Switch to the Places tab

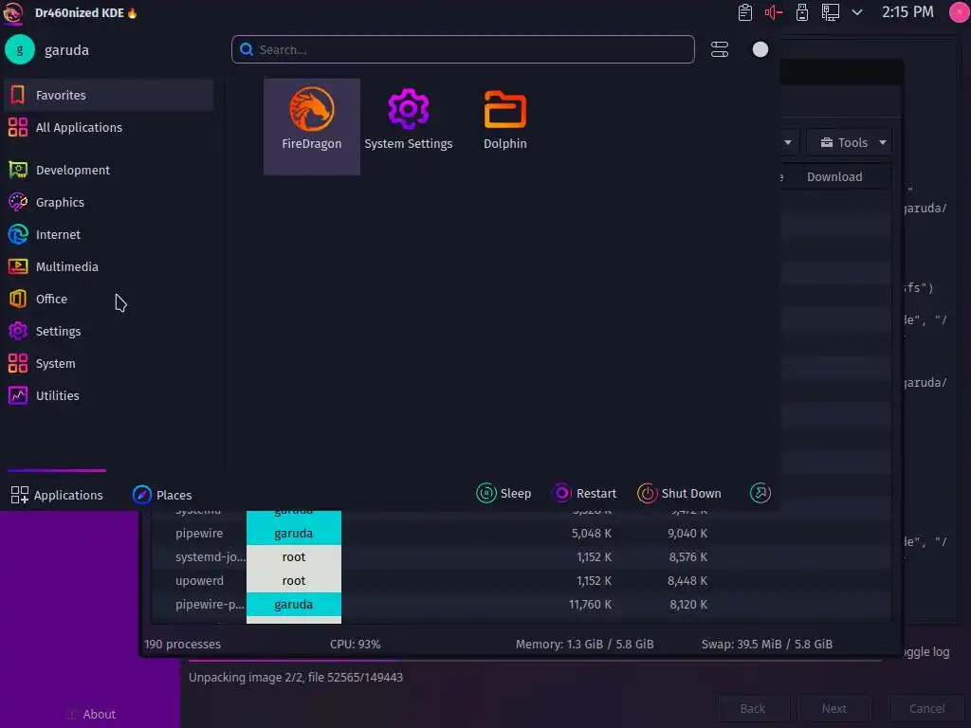click(x=162, y=495)
